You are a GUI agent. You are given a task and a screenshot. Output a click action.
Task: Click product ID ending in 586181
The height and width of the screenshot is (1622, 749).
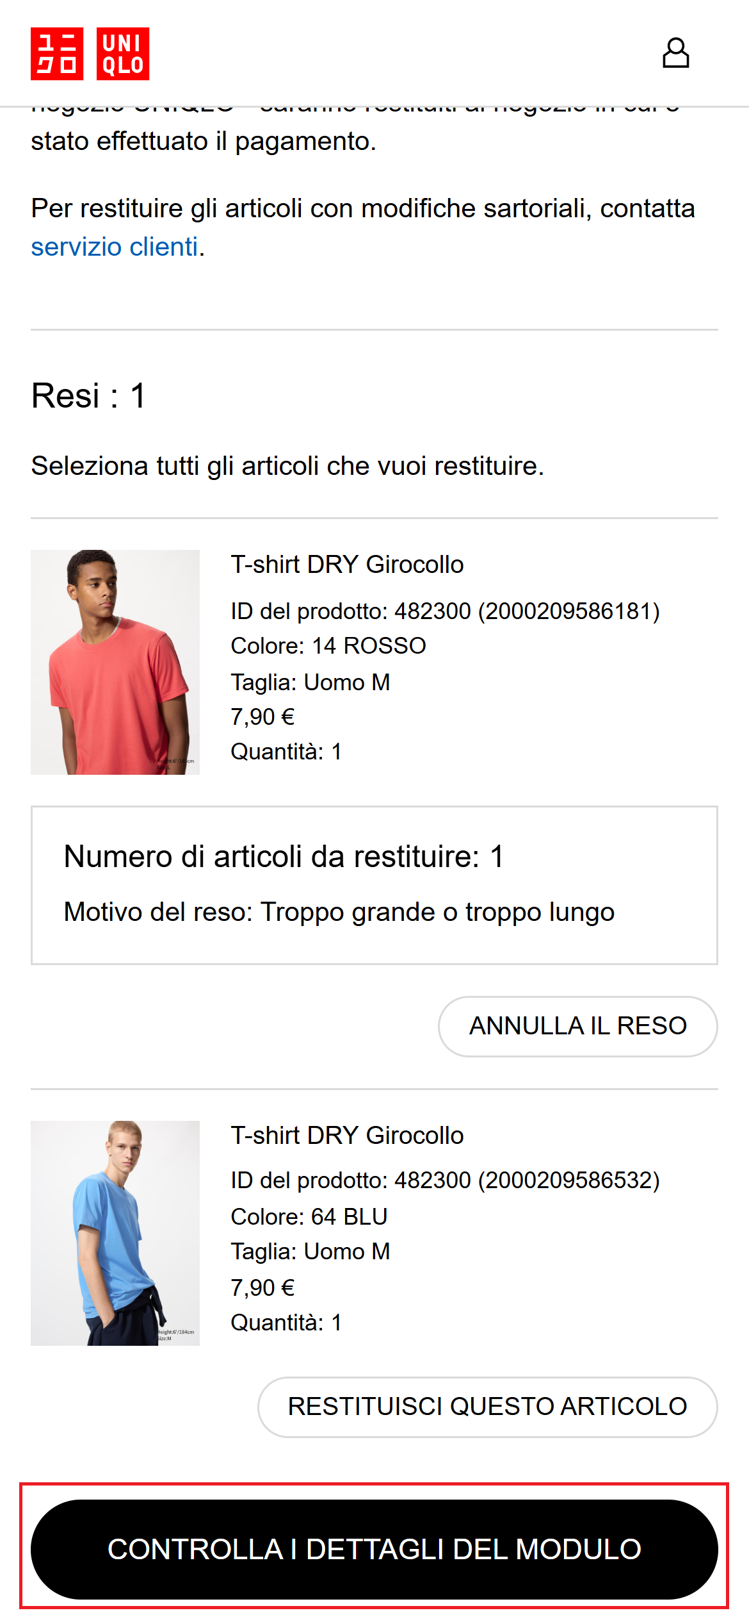click(445, 611)
